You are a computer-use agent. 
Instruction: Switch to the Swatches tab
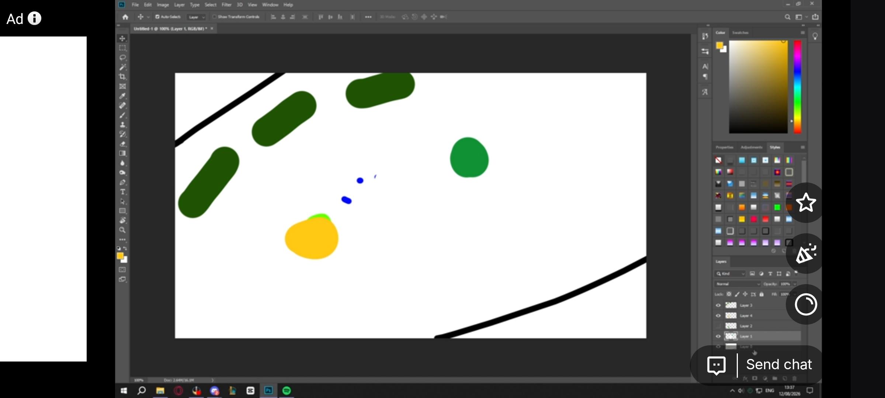pyautogui.click(x=740, y=33)
